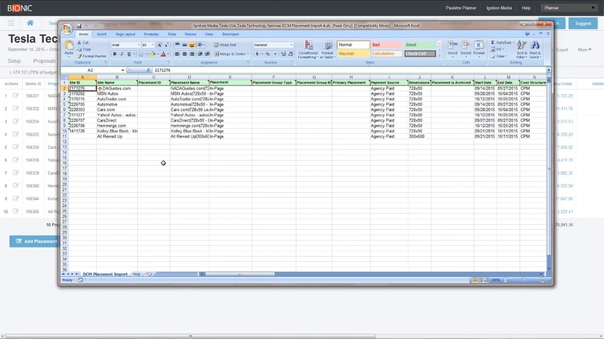Image resolution: width=604 pixels, height=339 pixels.
Task: Click the Delete cells icon
Action: click(x=466, y=48)
